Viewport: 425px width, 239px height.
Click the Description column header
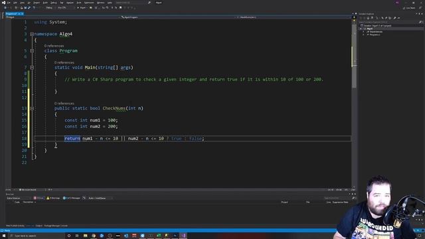point(28,202)
